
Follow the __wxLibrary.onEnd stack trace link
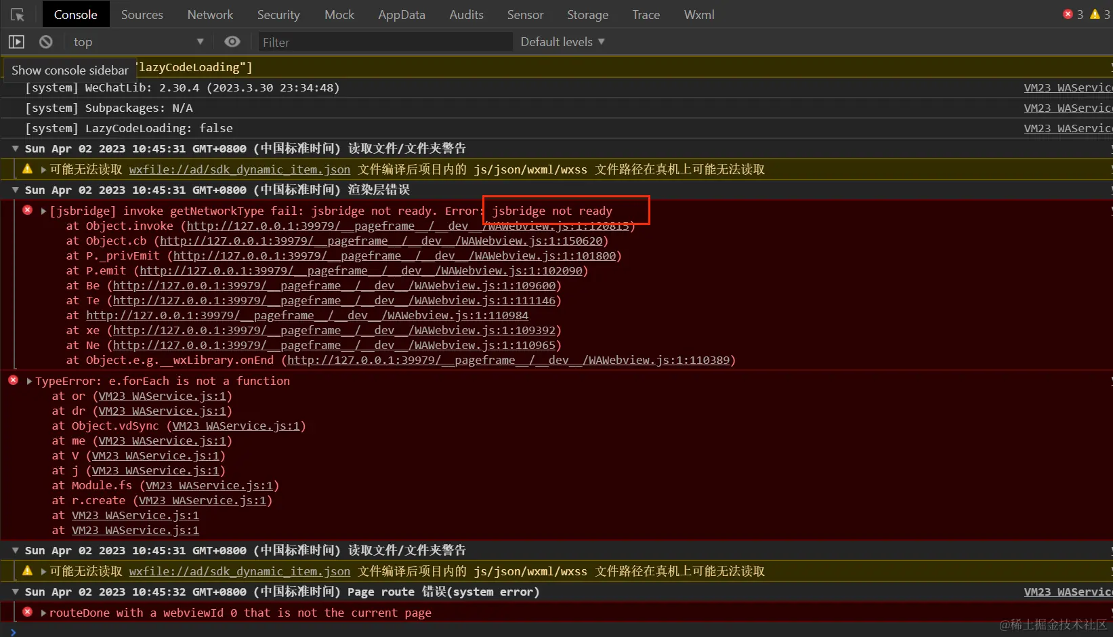tap(509, 360)
